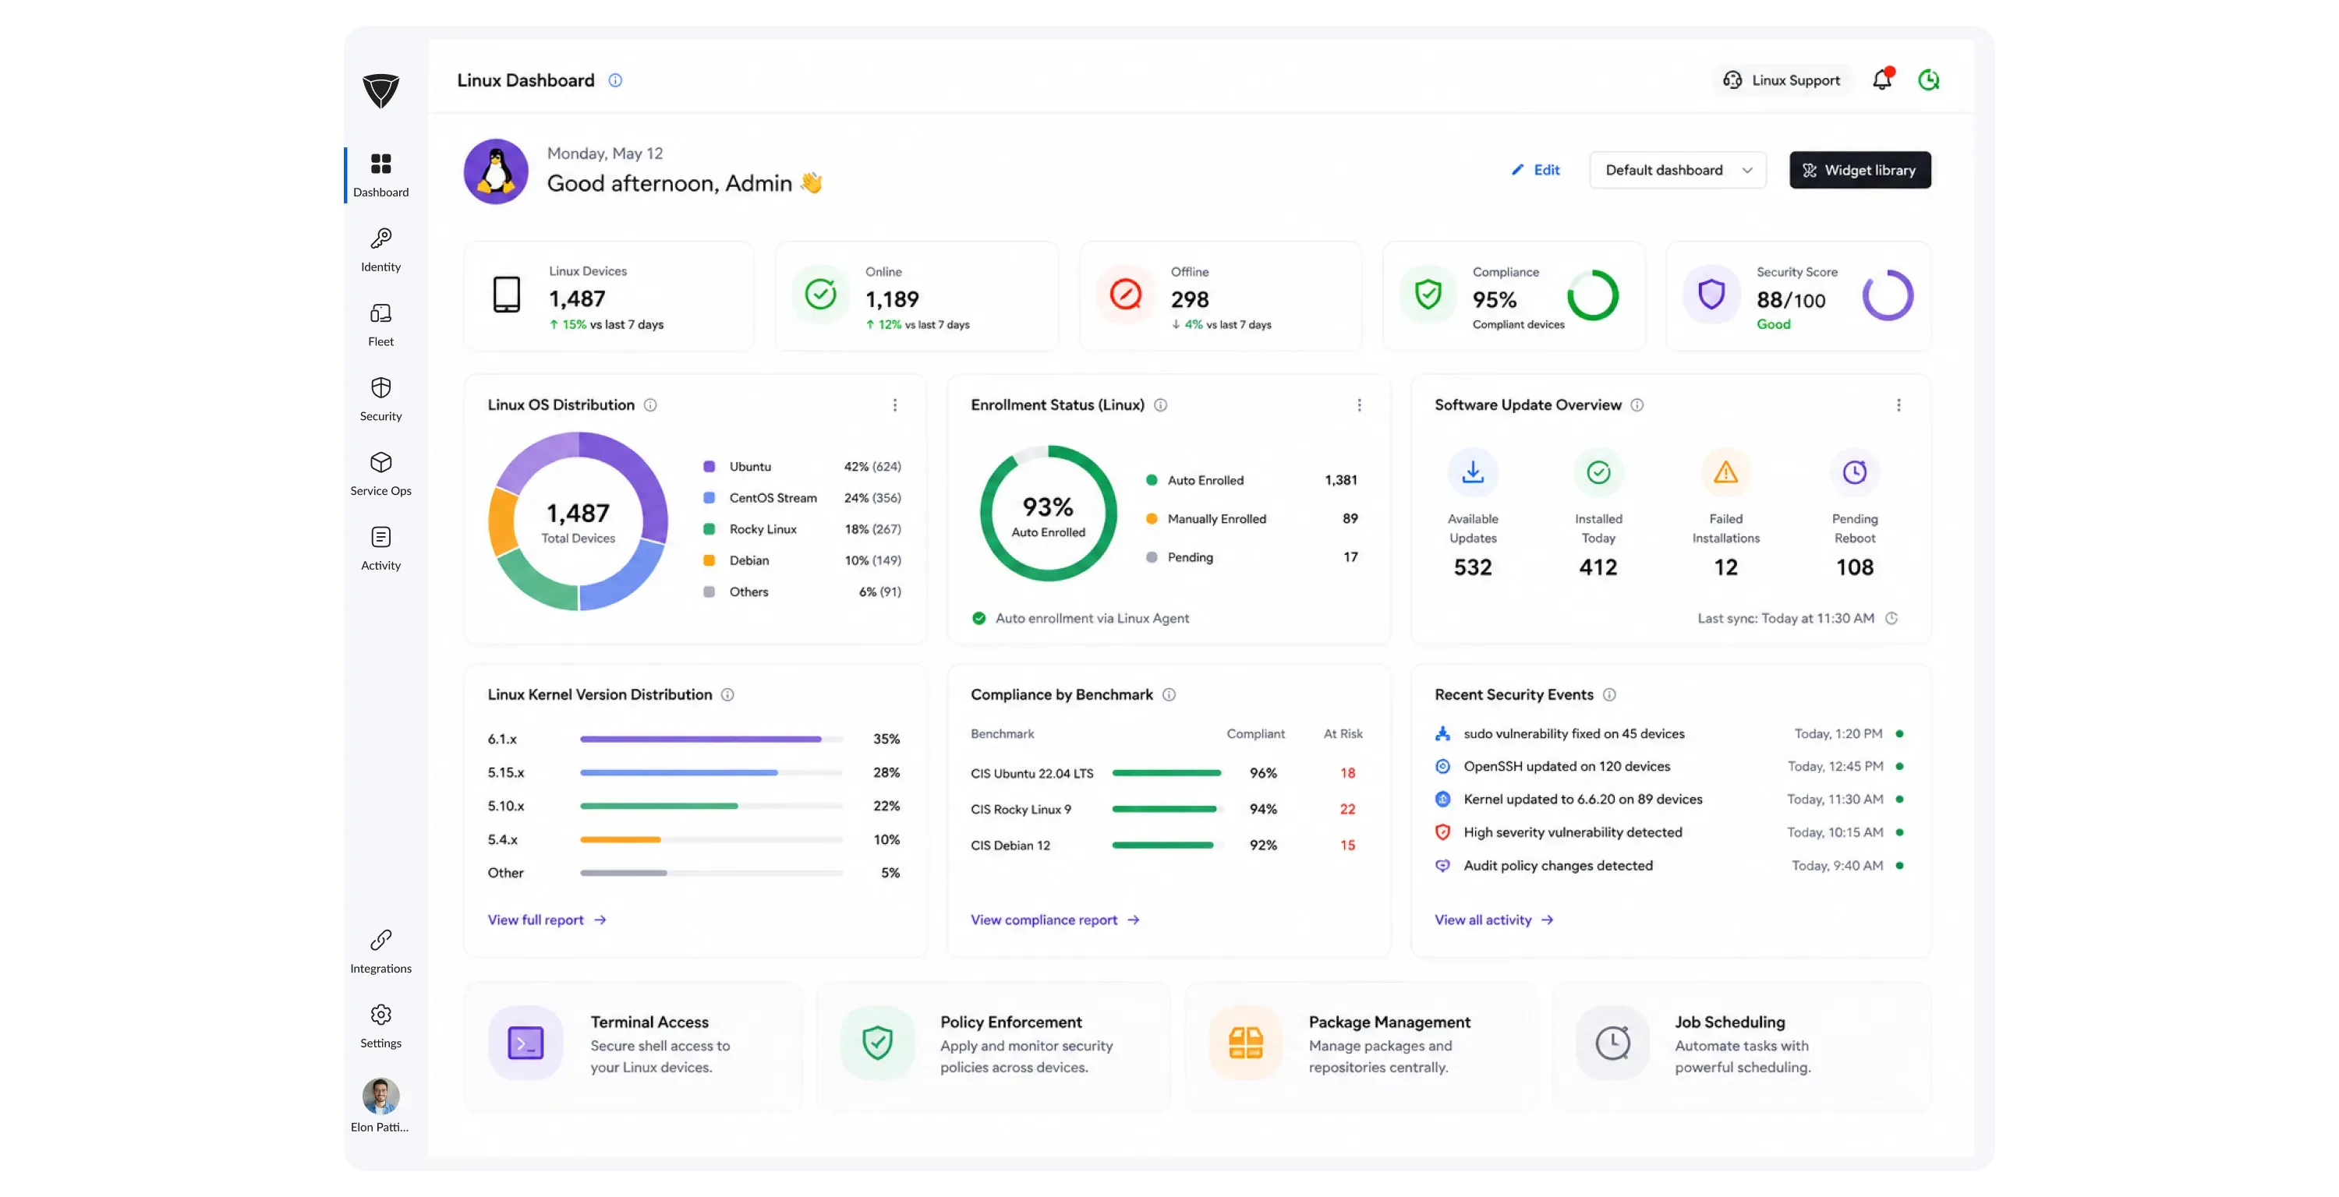
Task: Go to the Fleet section
Action: click(380, 324)
